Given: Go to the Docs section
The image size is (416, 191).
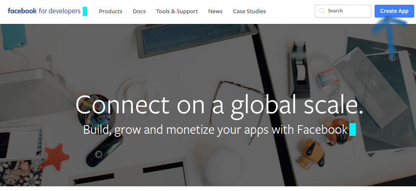Looking at the screenshot, I should [139, 12].
